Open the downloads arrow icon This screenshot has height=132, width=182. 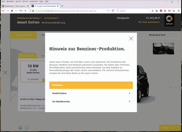click(x=153, y=11)
